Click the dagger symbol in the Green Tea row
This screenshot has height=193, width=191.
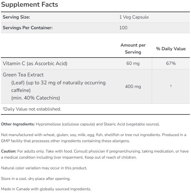[171, 86]
